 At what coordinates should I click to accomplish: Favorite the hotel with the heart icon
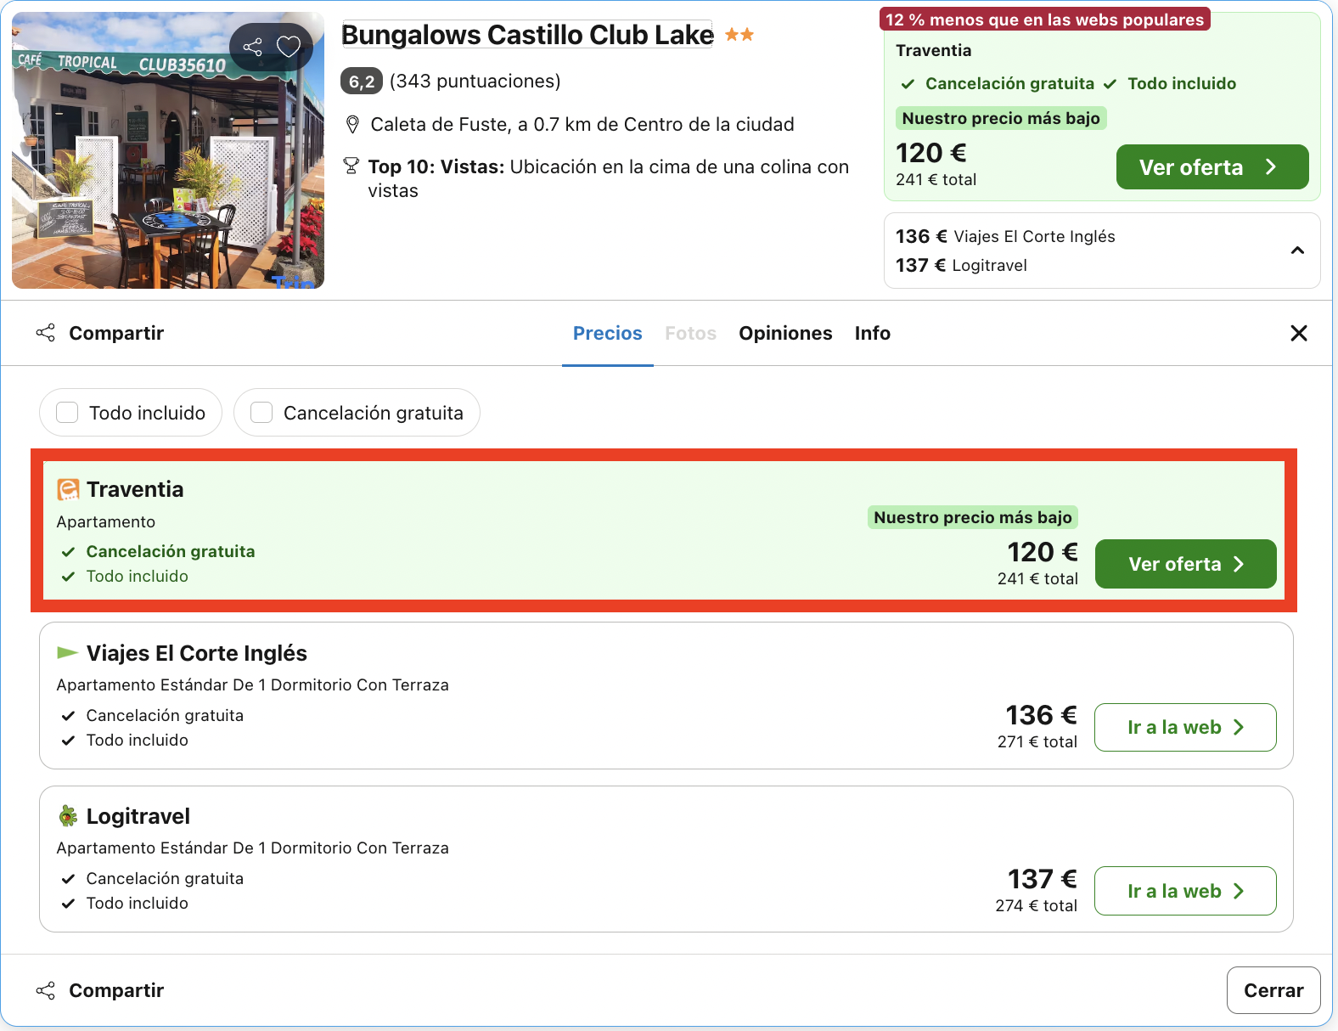[289, 47]
